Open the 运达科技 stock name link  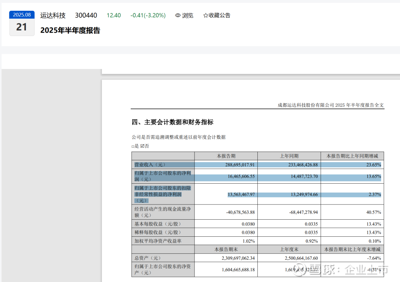(53, 16)
